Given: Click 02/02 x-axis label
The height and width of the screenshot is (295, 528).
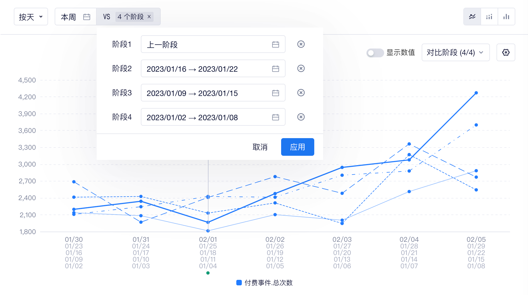Looking at the screenshot, I should tap(275, 239).
